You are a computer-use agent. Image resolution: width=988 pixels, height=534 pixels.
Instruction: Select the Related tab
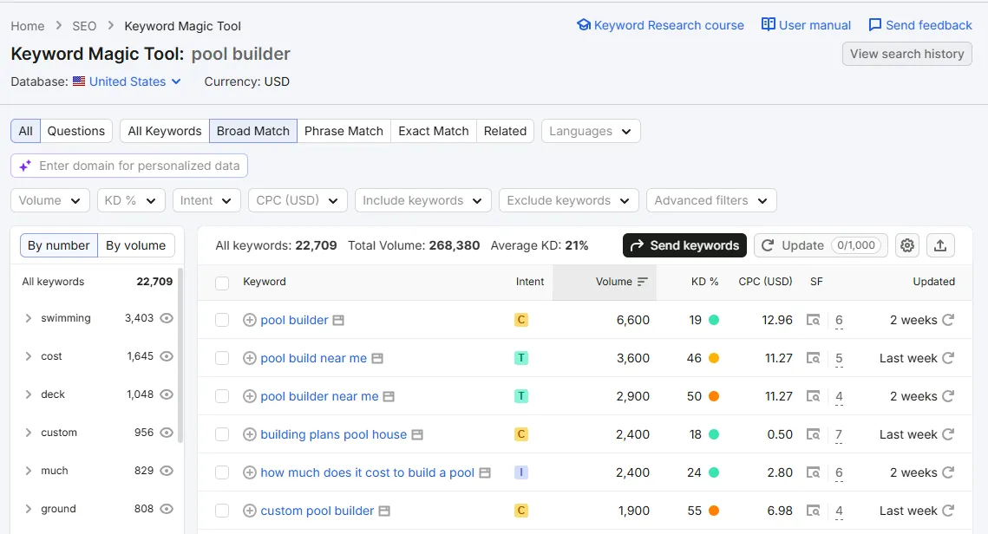pos(506,131)
